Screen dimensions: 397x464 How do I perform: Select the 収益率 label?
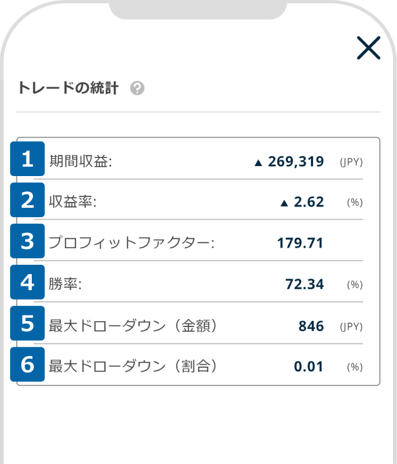tap(73, 203)
